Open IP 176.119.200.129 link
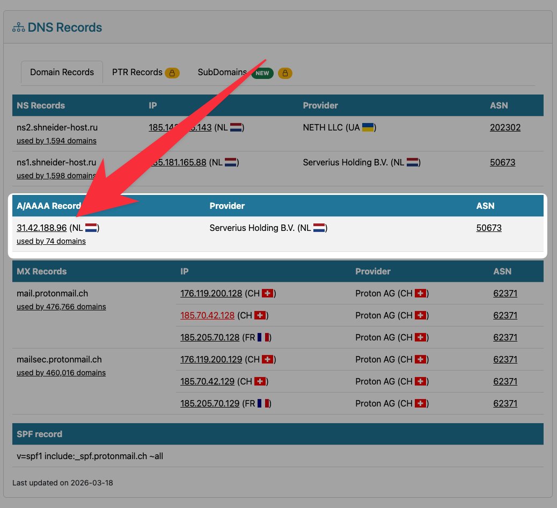557x508 pixels. (211, 359)
